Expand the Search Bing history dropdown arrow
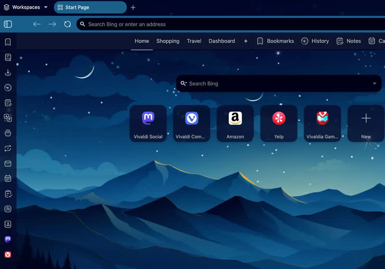Viewport: 385px width, 269px height. coord(374,84)
